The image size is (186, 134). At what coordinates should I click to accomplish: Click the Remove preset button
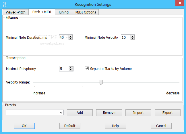(x=109, y=112)
